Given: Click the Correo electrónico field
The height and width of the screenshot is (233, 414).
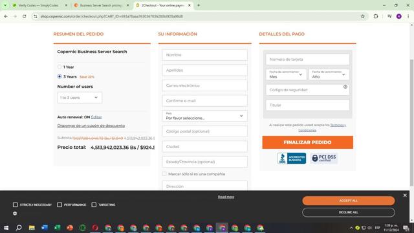Looking at the screenshot, I should coord(205,85).
